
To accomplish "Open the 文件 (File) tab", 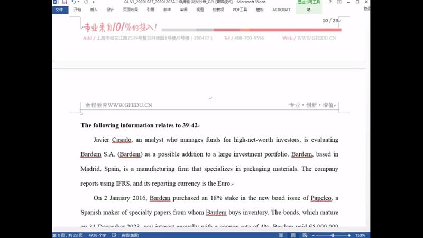I will pos(60,10).
